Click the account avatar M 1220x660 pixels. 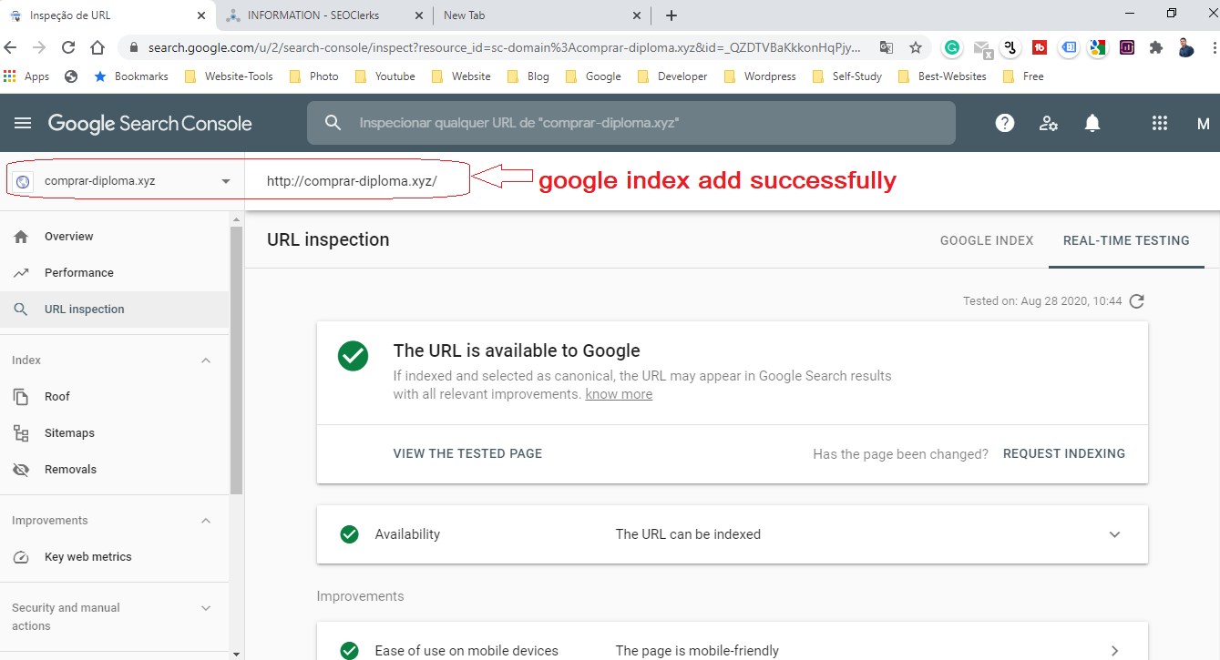(x=1204, y=123)
